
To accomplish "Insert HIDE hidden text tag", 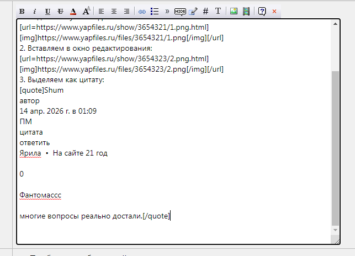I will 180,11.
